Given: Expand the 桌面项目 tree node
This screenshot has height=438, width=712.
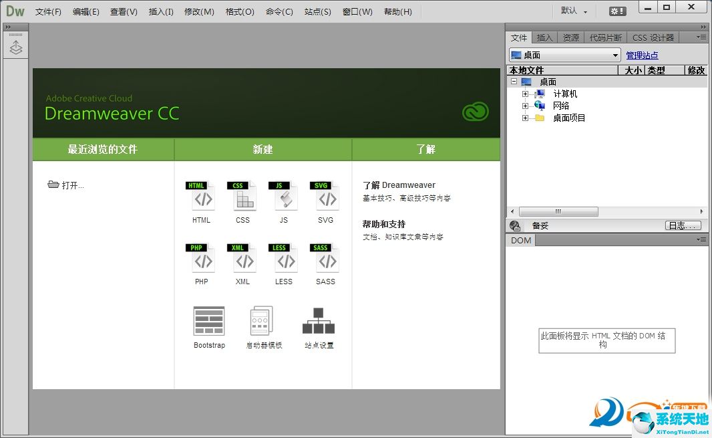Looking at the screenshot, I should click(525, 118).
